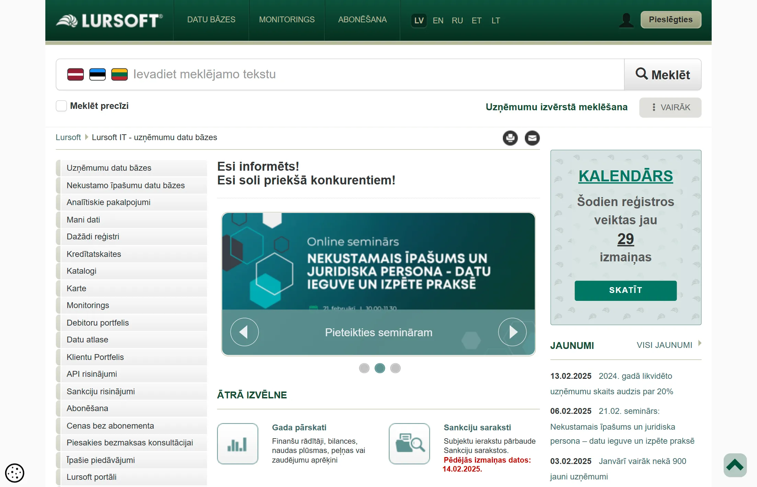Switch language to EN
Image resolution: width=757 pixels, height=487 pixels.
(438, 21)
